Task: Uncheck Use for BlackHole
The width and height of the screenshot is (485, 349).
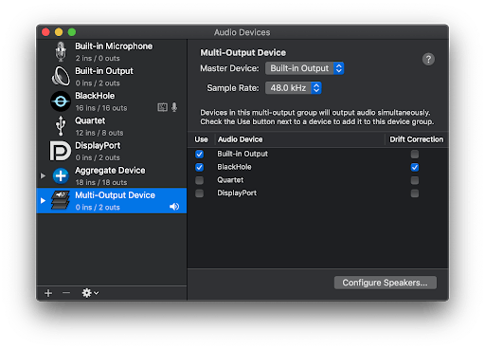Action: [x=199, y=167]
